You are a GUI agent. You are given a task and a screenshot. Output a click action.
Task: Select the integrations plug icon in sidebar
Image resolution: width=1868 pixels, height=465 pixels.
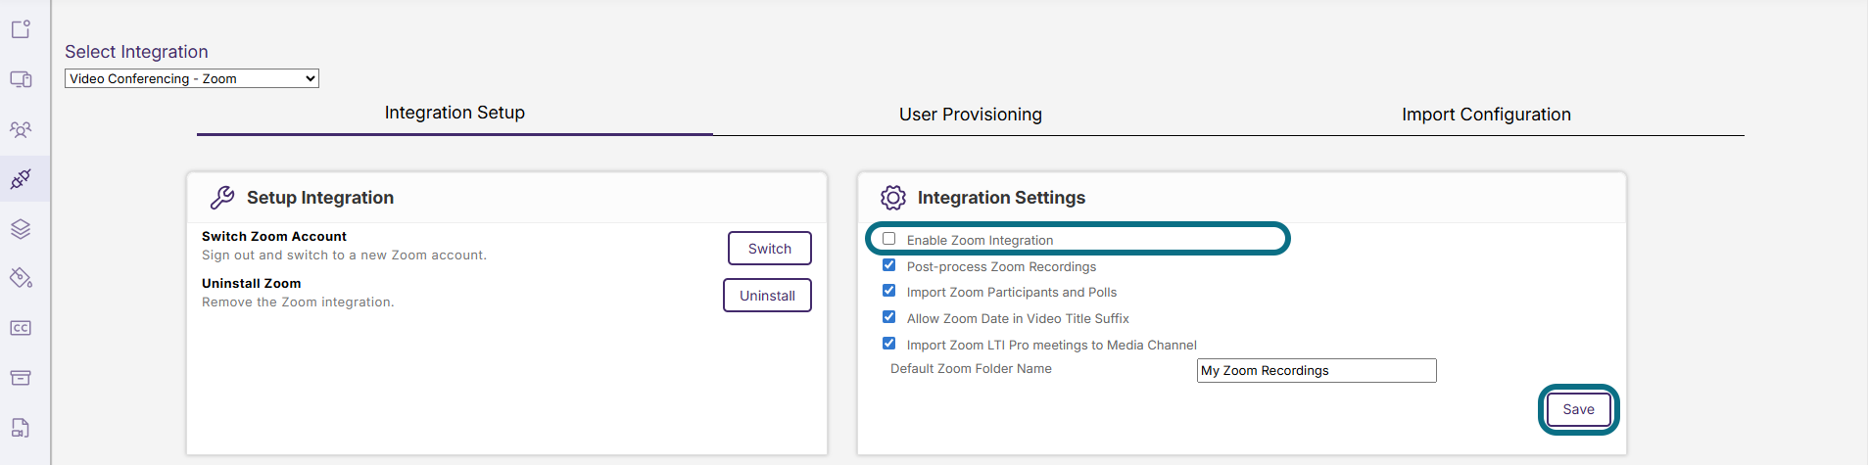click(x=21, y=179)
